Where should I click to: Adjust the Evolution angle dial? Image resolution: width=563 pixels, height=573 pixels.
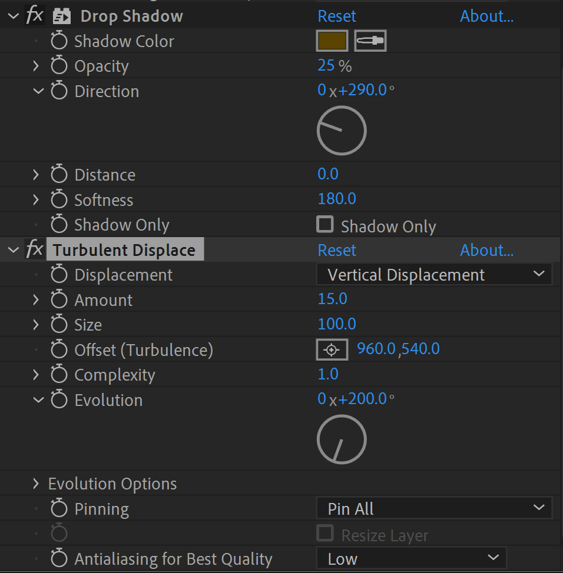342,439
